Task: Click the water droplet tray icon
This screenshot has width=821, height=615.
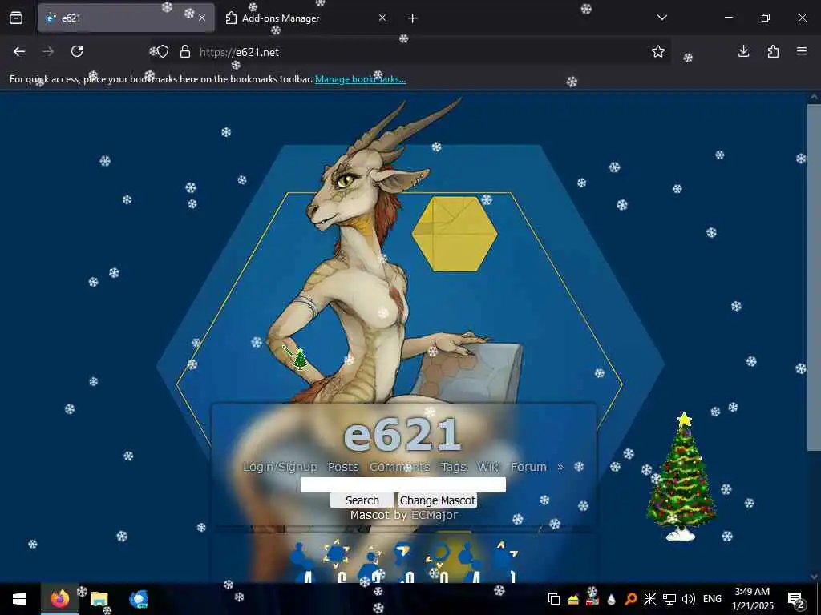Action: pyautogui.click(x=611, y=599)
